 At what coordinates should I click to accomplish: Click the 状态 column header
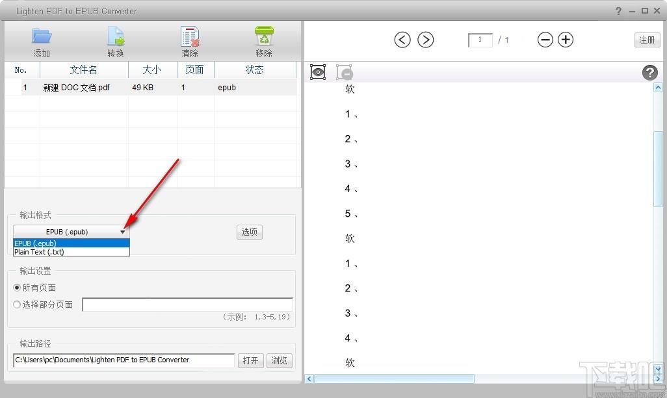[x=255, y=69]
